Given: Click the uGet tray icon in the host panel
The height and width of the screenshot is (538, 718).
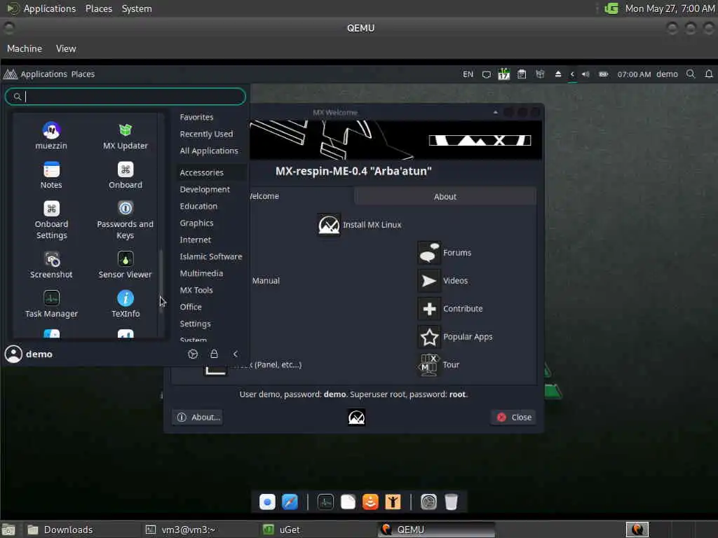Looking at the screenshot, I should click(611, 8).
